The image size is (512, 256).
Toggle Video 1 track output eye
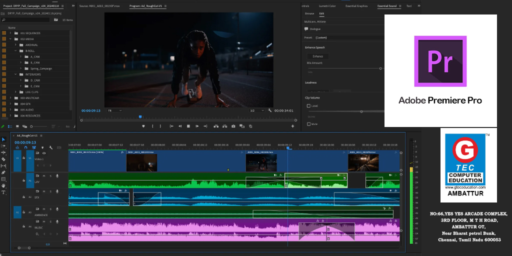[44, 153]
